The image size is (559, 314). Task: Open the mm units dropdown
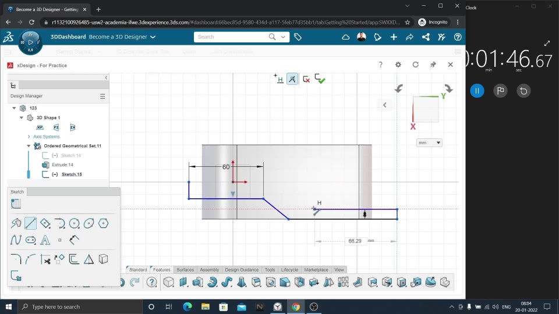point(429,143)
